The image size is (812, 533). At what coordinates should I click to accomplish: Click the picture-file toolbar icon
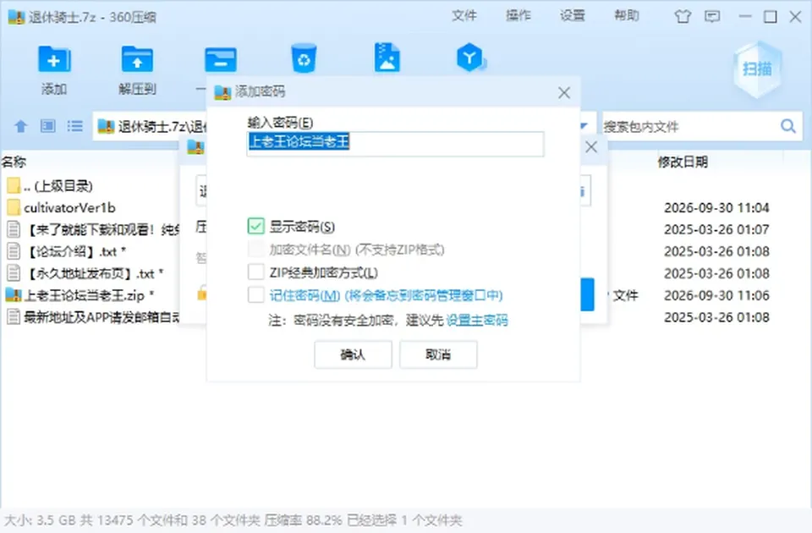[x=387, y=58]
